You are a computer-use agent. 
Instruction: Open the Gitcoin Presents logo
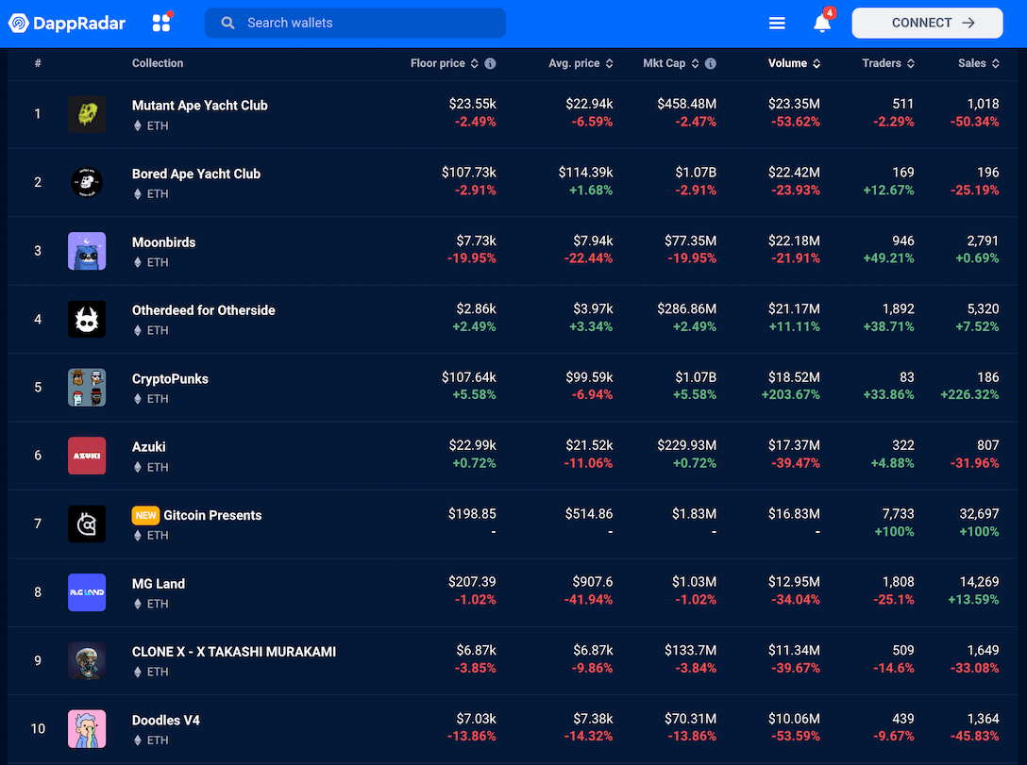pyautogui.click(x=87, y=524)
